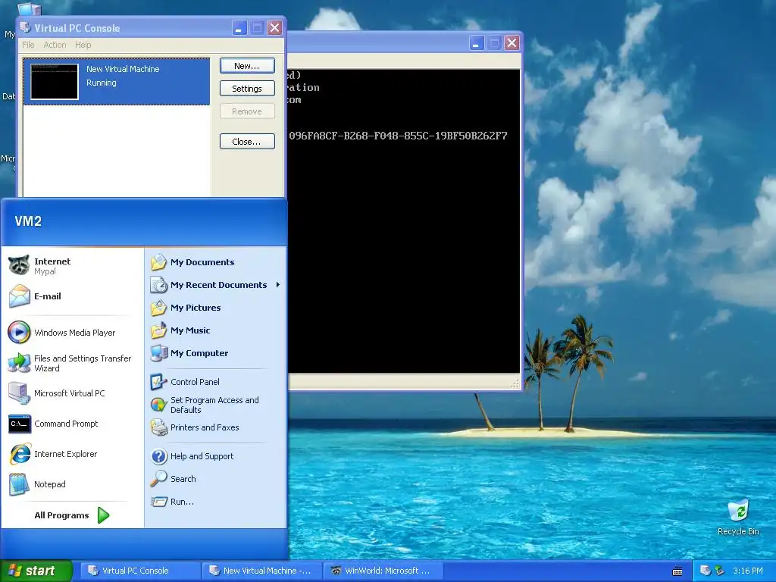Open Command Prompt icon

point(19,424)
